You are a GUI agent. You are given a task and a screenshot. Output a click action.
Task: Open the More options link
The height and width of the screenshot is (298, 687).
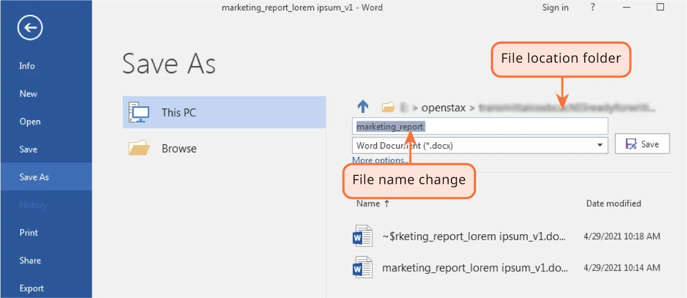coord(379,161)
